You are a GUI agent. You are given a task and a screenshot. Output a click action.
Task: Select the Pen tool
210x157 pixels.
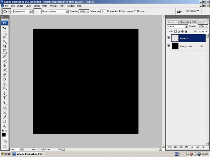[x=5, y=94]
